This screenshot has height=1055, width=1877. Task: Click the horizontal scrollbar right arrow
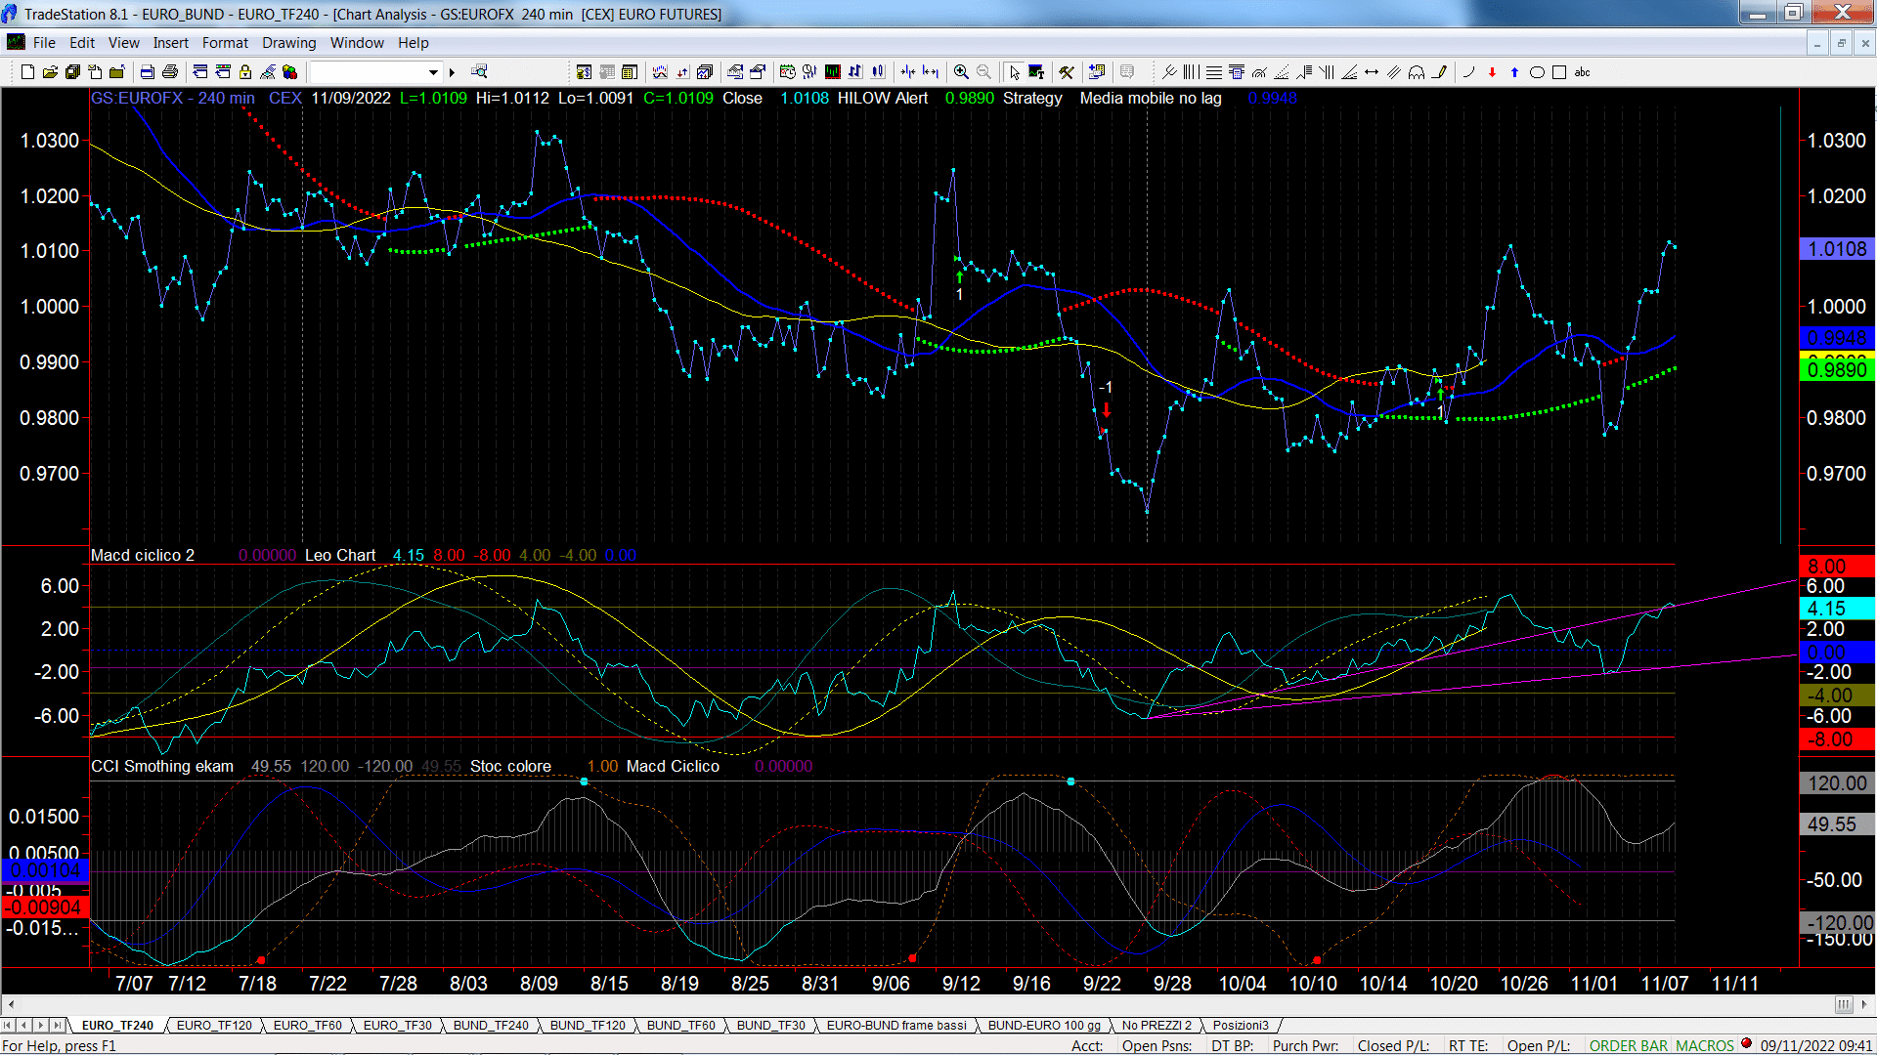click(1865, 1004)
